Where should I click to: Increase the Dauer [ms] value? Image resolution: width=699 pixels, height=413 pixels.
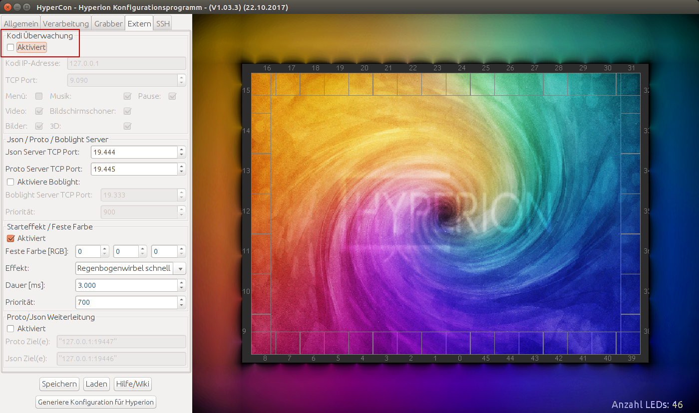(x=182, y=282)
